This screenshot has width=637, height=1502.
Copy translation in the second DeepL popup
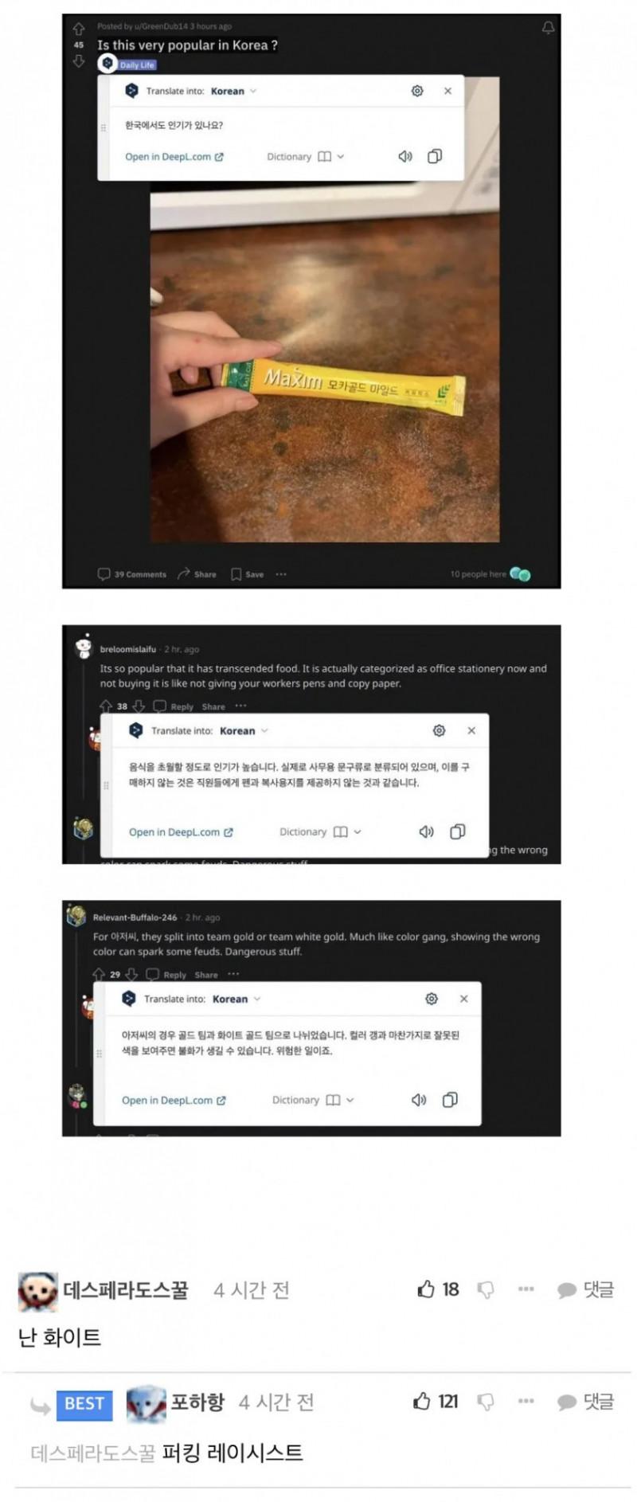(458, 831)
